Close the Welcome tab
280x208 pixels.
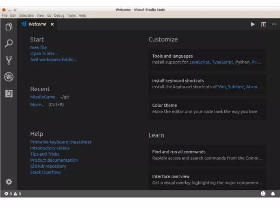click(52, 24)
